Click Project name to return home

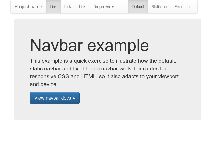(28, 7)
